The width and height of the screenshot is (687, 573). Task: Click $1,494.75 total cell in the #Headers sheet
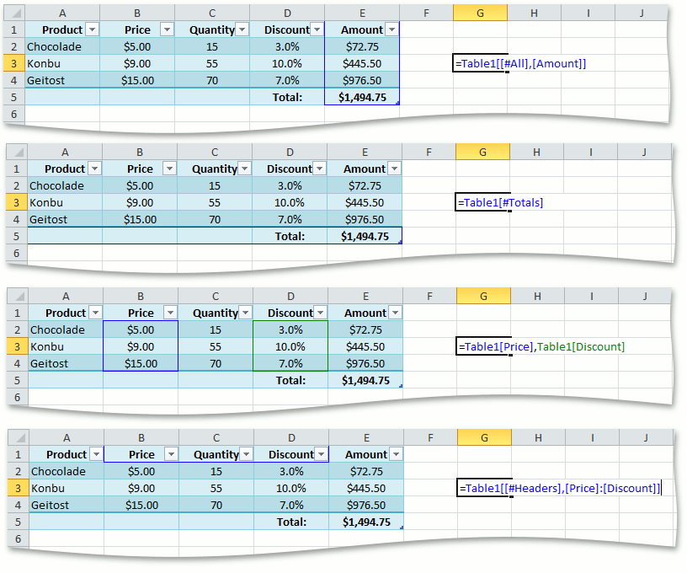tap(366, 522)
